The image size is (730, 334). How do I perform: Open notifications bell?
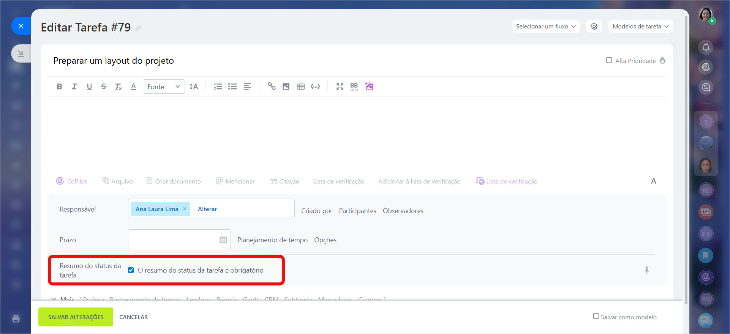tap(706, 47)
